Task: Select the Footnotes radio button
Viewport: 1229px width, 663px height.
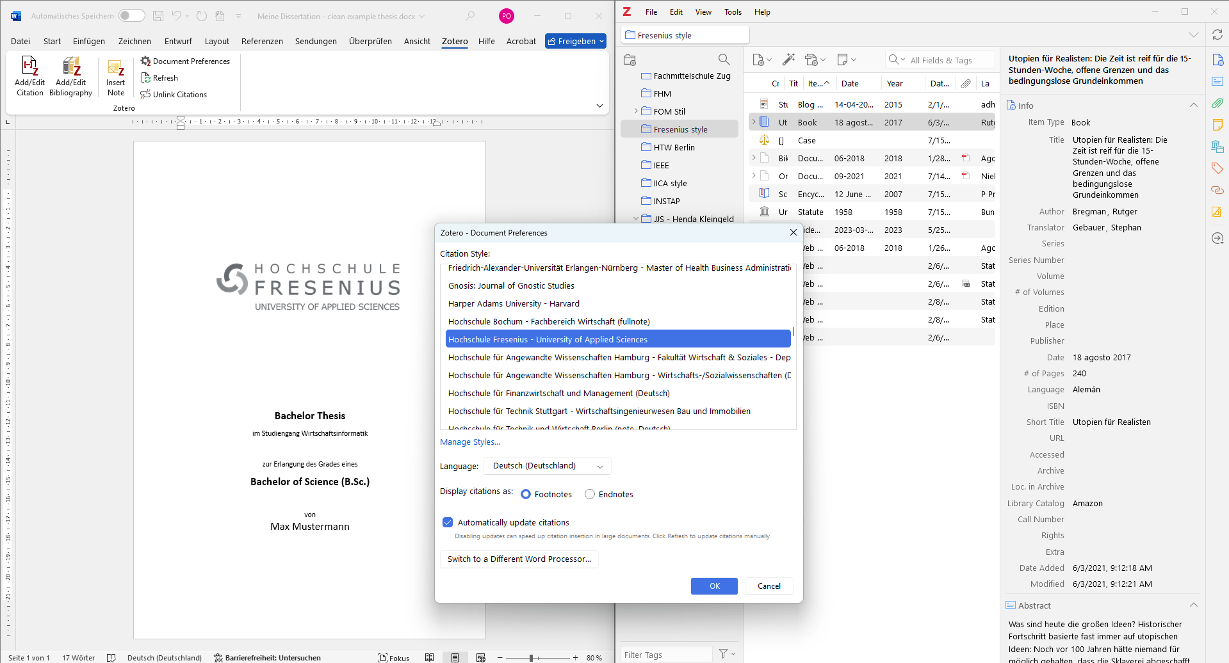Action: [x=526, y=494]
